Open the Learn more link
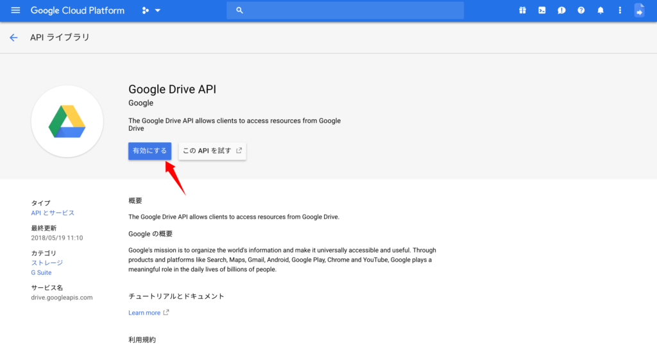This screenshot has height=348, width=657. pyautogui.click(x=144, y=313)
